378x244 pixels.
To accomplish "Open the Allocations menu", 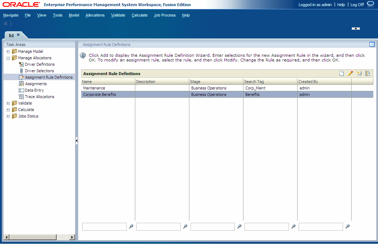I will pyautogui.click(x=95, y=15).
